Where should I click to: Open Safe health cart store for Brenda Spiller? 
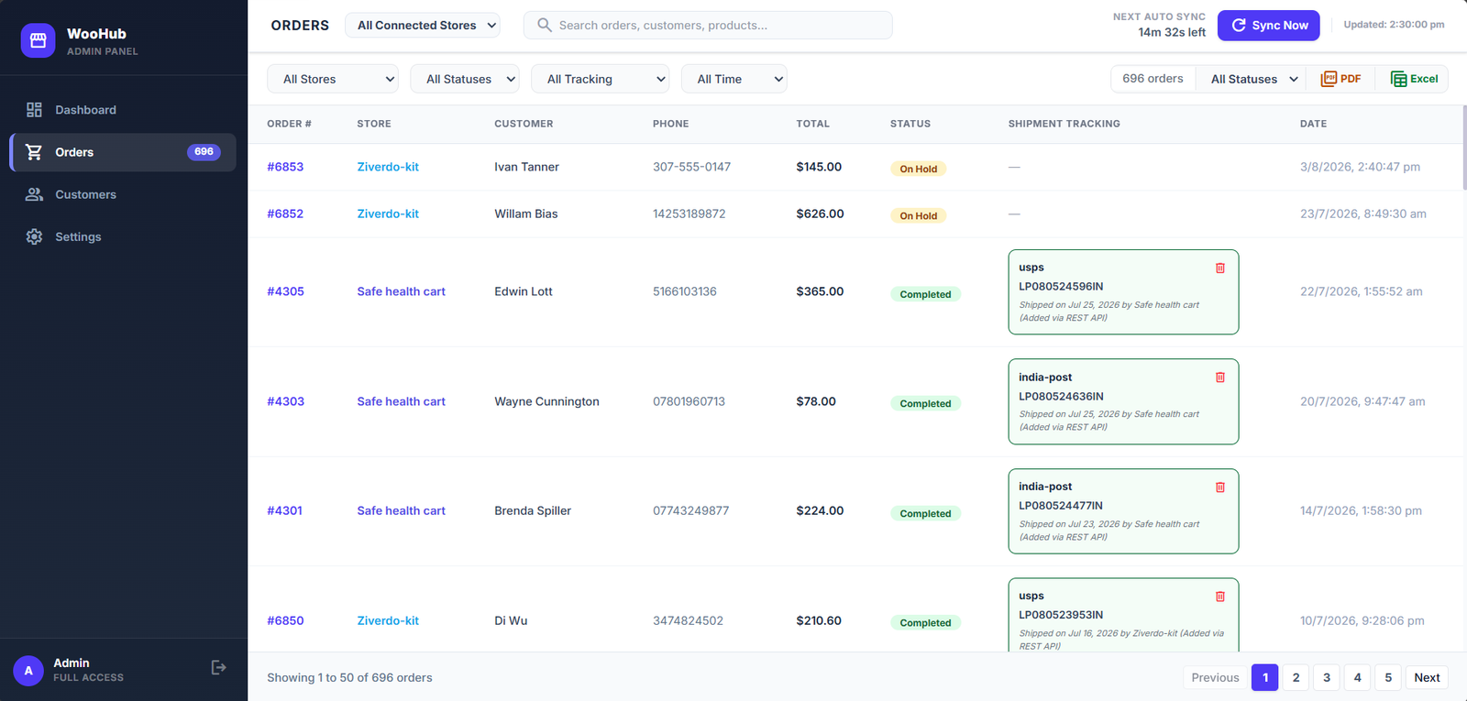[x=401, y=510]
